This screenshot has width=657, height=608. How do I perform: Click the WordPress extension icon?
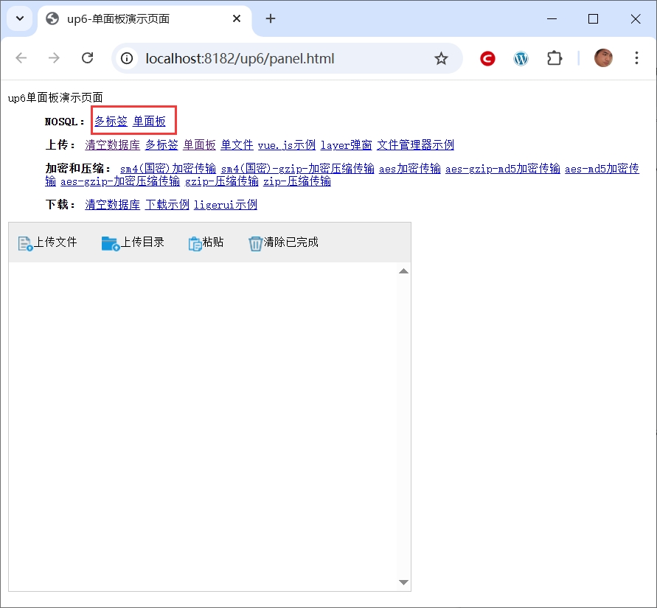pyautogui.click(x=521, y=58)
